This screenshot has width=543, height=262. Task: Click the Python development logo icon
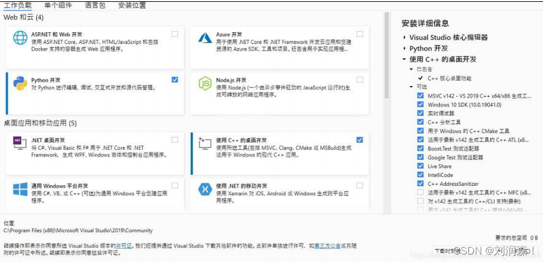20,83
